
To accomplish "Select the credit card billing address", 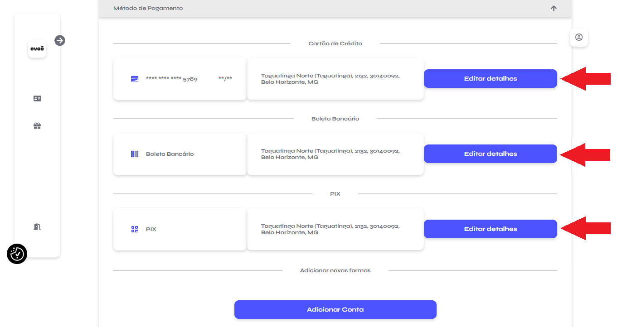I will click(x=335, y=79).
